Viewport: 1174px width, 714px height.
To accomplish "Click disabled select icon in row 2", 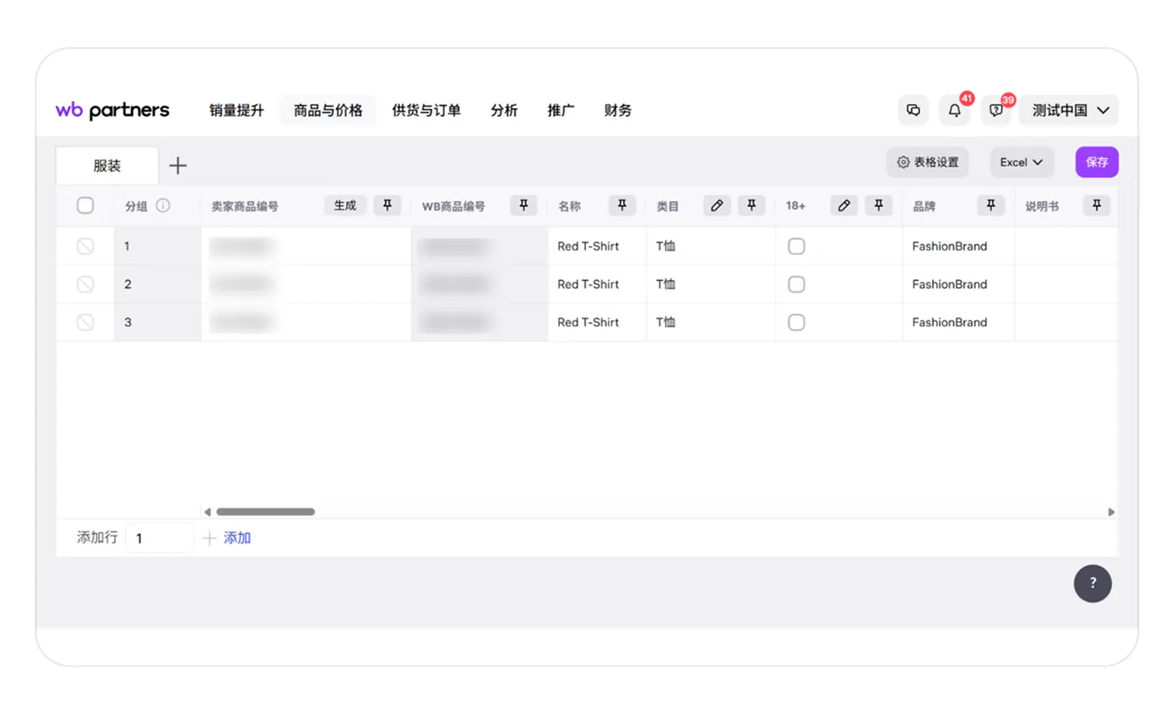I will [85, 285].
